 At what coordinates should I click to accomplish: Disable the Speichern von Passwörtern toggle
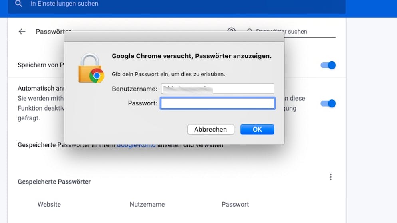point(328,65)
